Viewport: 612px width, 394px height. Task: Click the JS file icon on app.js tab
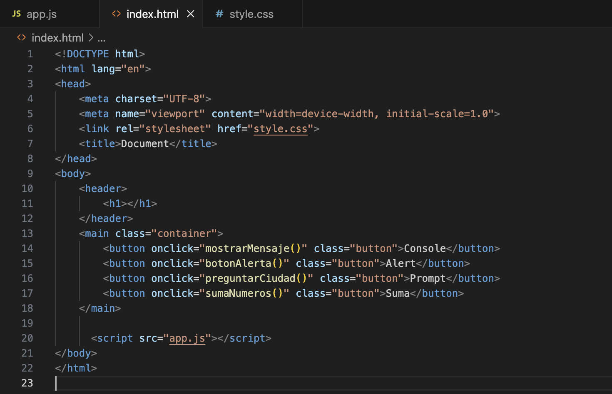click(x=17, y=14)
